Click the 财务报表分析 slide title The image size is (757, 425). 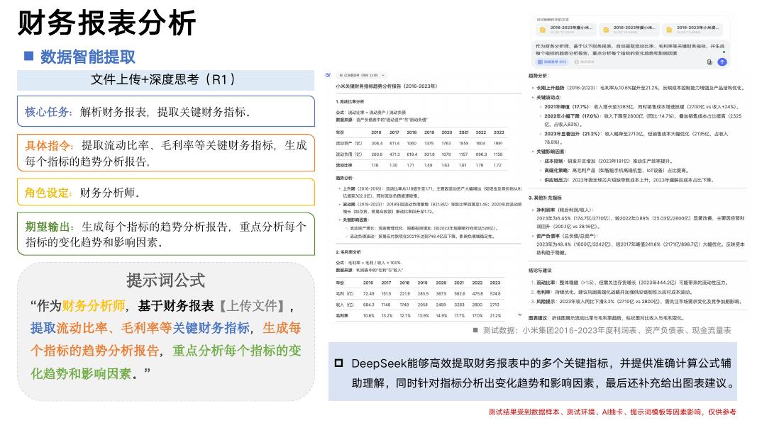tap(106, 23)
